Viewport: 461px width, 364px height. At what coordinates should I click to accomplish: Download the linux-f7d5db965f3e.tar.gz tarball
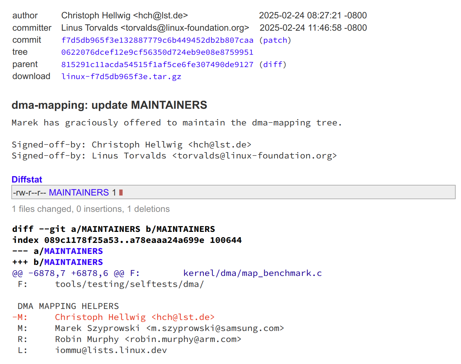[x=121, y=76]
